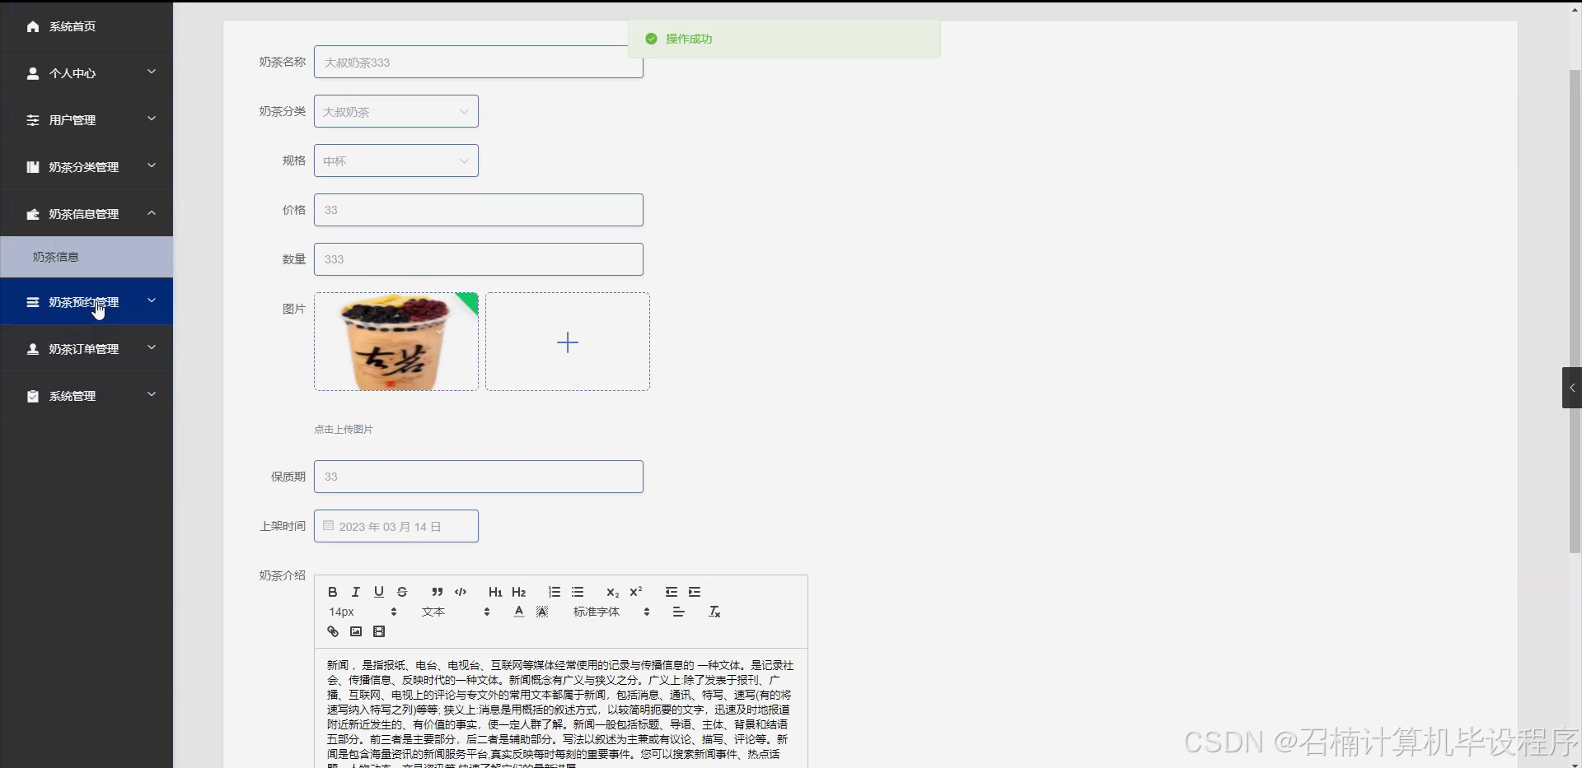Toggle underline in the 奶茶介绍 editor
Image resolution: width=1582 pixels, height=768 pixels.
point(378,592)
